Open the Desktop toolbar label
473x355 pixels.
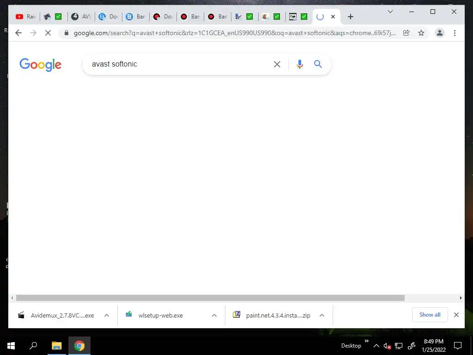coord(351,346)
